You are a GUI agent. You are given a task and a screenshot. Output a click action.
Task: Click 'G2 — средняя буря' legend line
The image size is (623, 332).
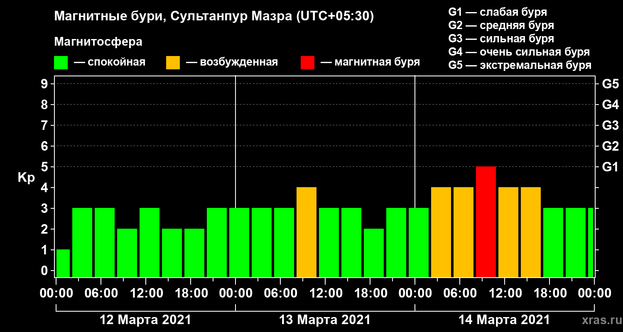pos(501,25)
